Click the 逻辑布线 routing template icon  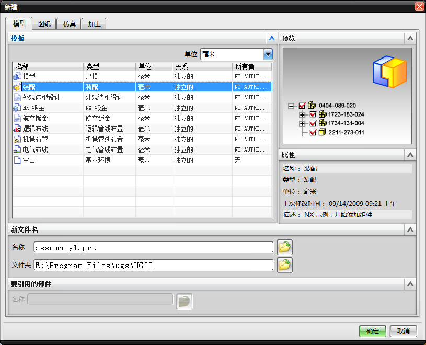coord(17,129)
